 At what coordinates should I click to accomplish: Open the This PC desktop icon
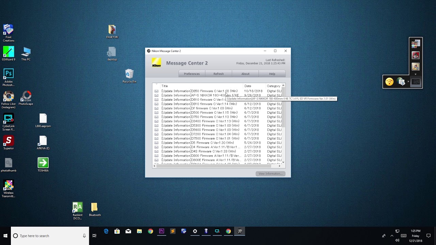pyautogui.click(x=26, y=54)
